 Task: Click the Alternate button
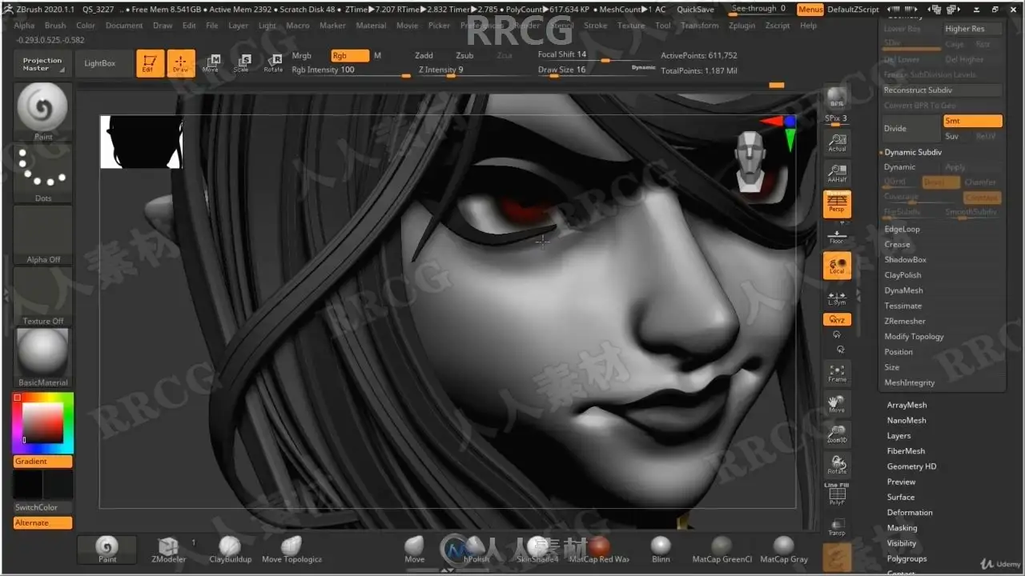click(43, 522)
